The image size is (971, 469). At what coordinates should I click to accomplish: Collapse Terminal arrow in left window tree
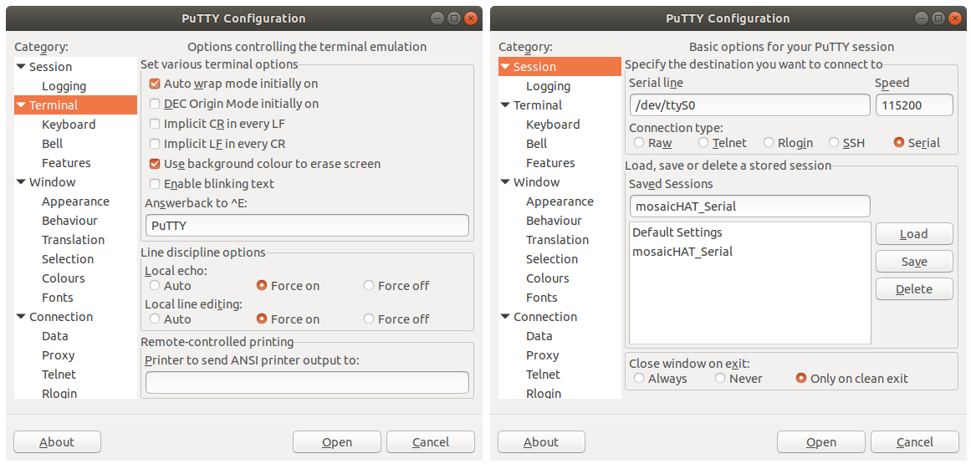22,105
